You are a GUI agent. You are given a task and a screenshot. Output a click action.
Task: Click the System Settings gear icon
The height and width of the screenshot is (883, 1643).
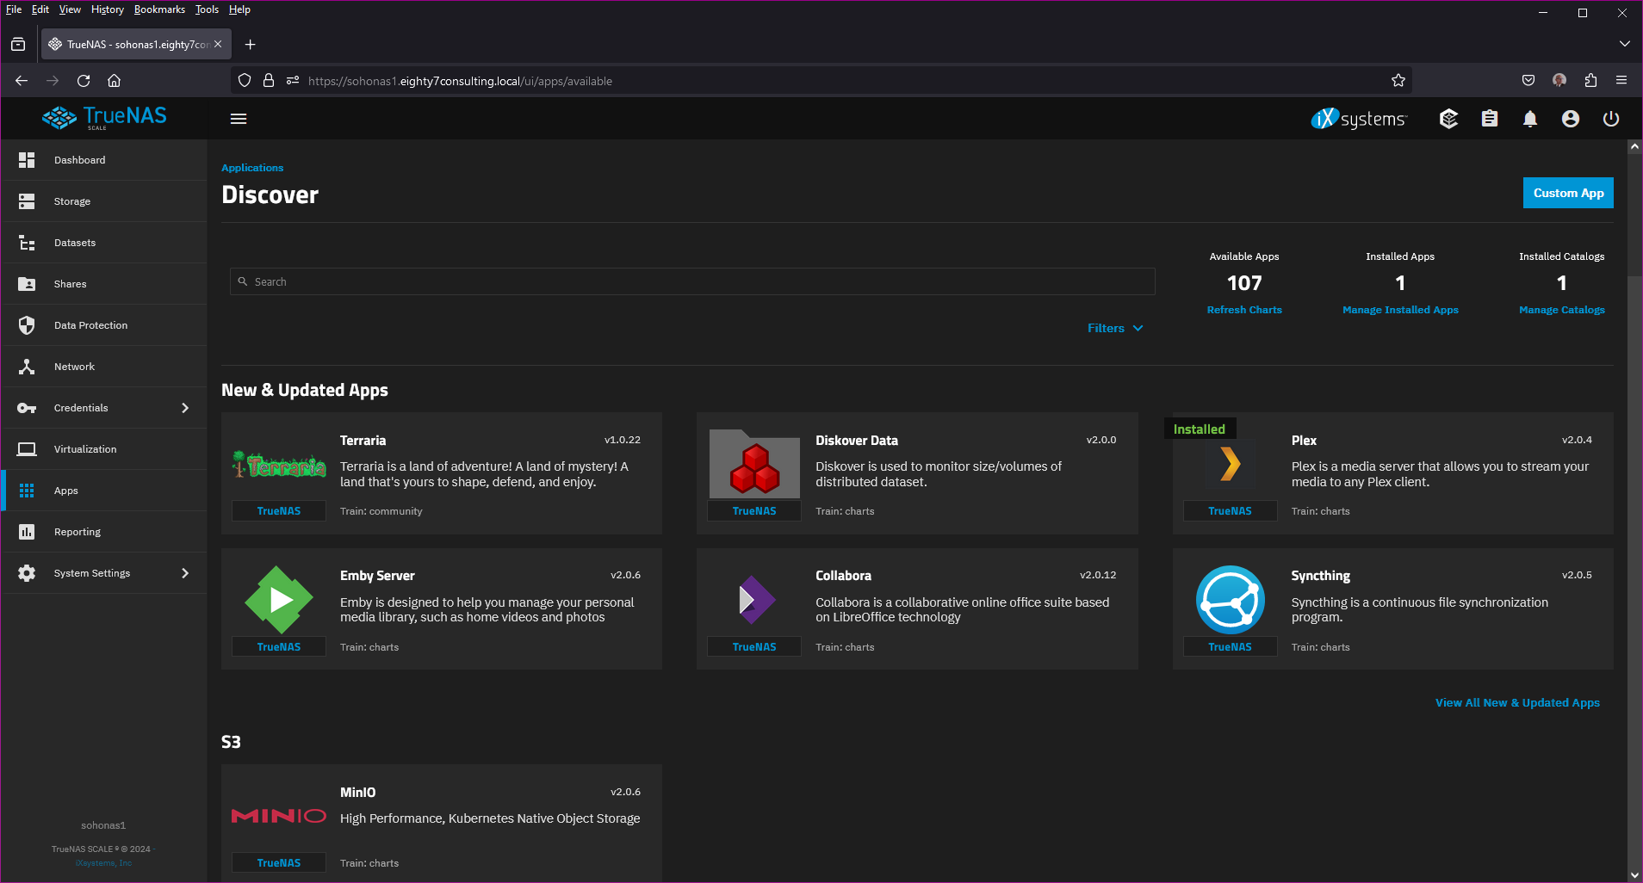point(27,573)
